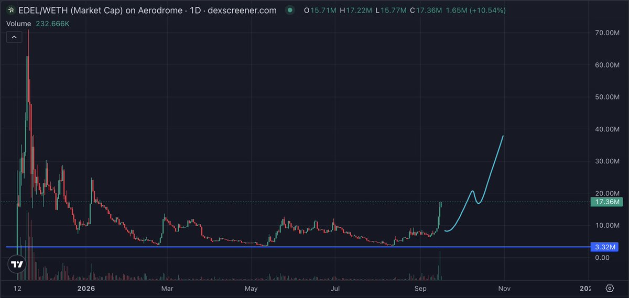The height and width of the screenshot is (298, 629).
Task: Click the Sep label on time axis
Action: coord(421,289)
